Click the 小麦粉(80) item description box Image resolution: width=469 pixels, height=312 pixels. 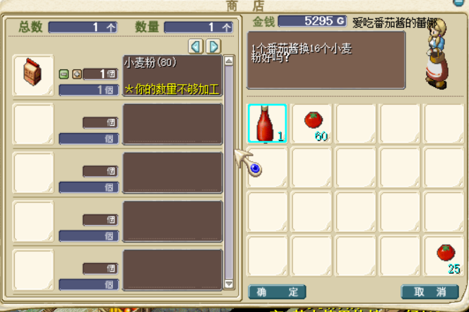pos(172,76)
